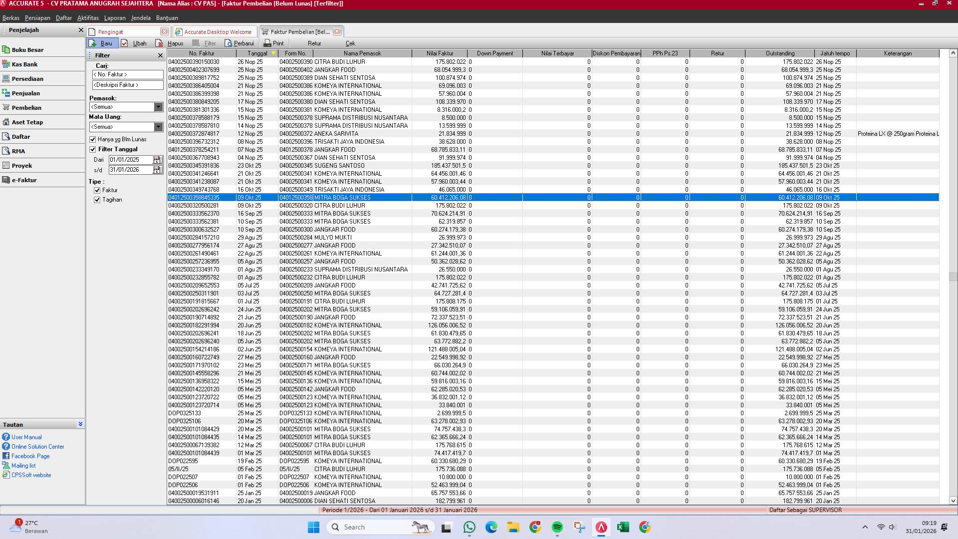Expand the Mata Uang dropdown

point(159,127)
